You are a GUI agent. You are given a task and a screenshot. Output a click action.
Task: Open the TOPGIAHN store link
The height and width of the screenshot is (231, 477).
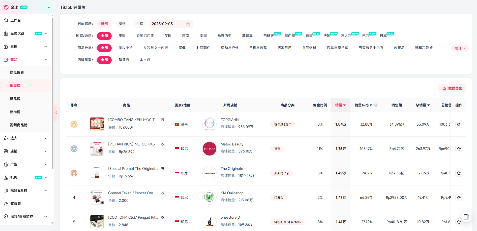pos(229,120)
